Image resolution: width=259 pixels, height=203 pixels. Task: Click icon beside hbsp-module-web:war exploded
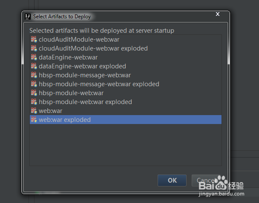[x=34, y=102]
